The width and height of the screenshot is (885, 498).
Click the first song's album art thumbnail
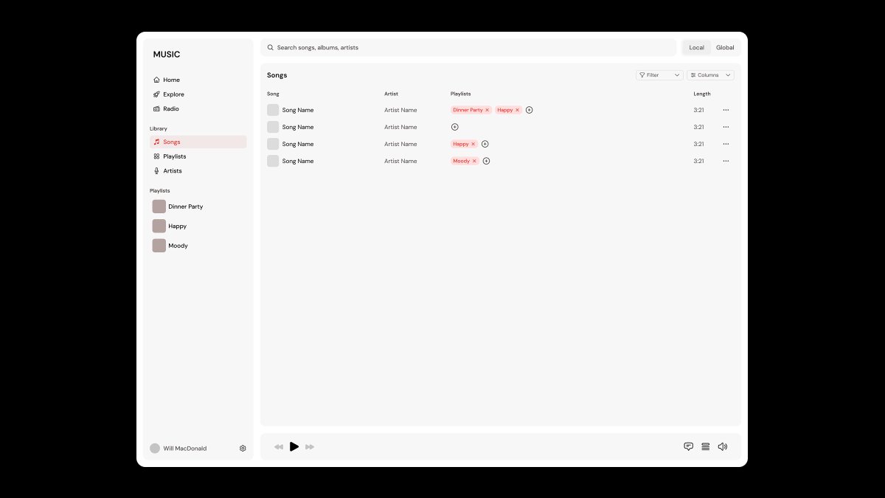[273, 110]
